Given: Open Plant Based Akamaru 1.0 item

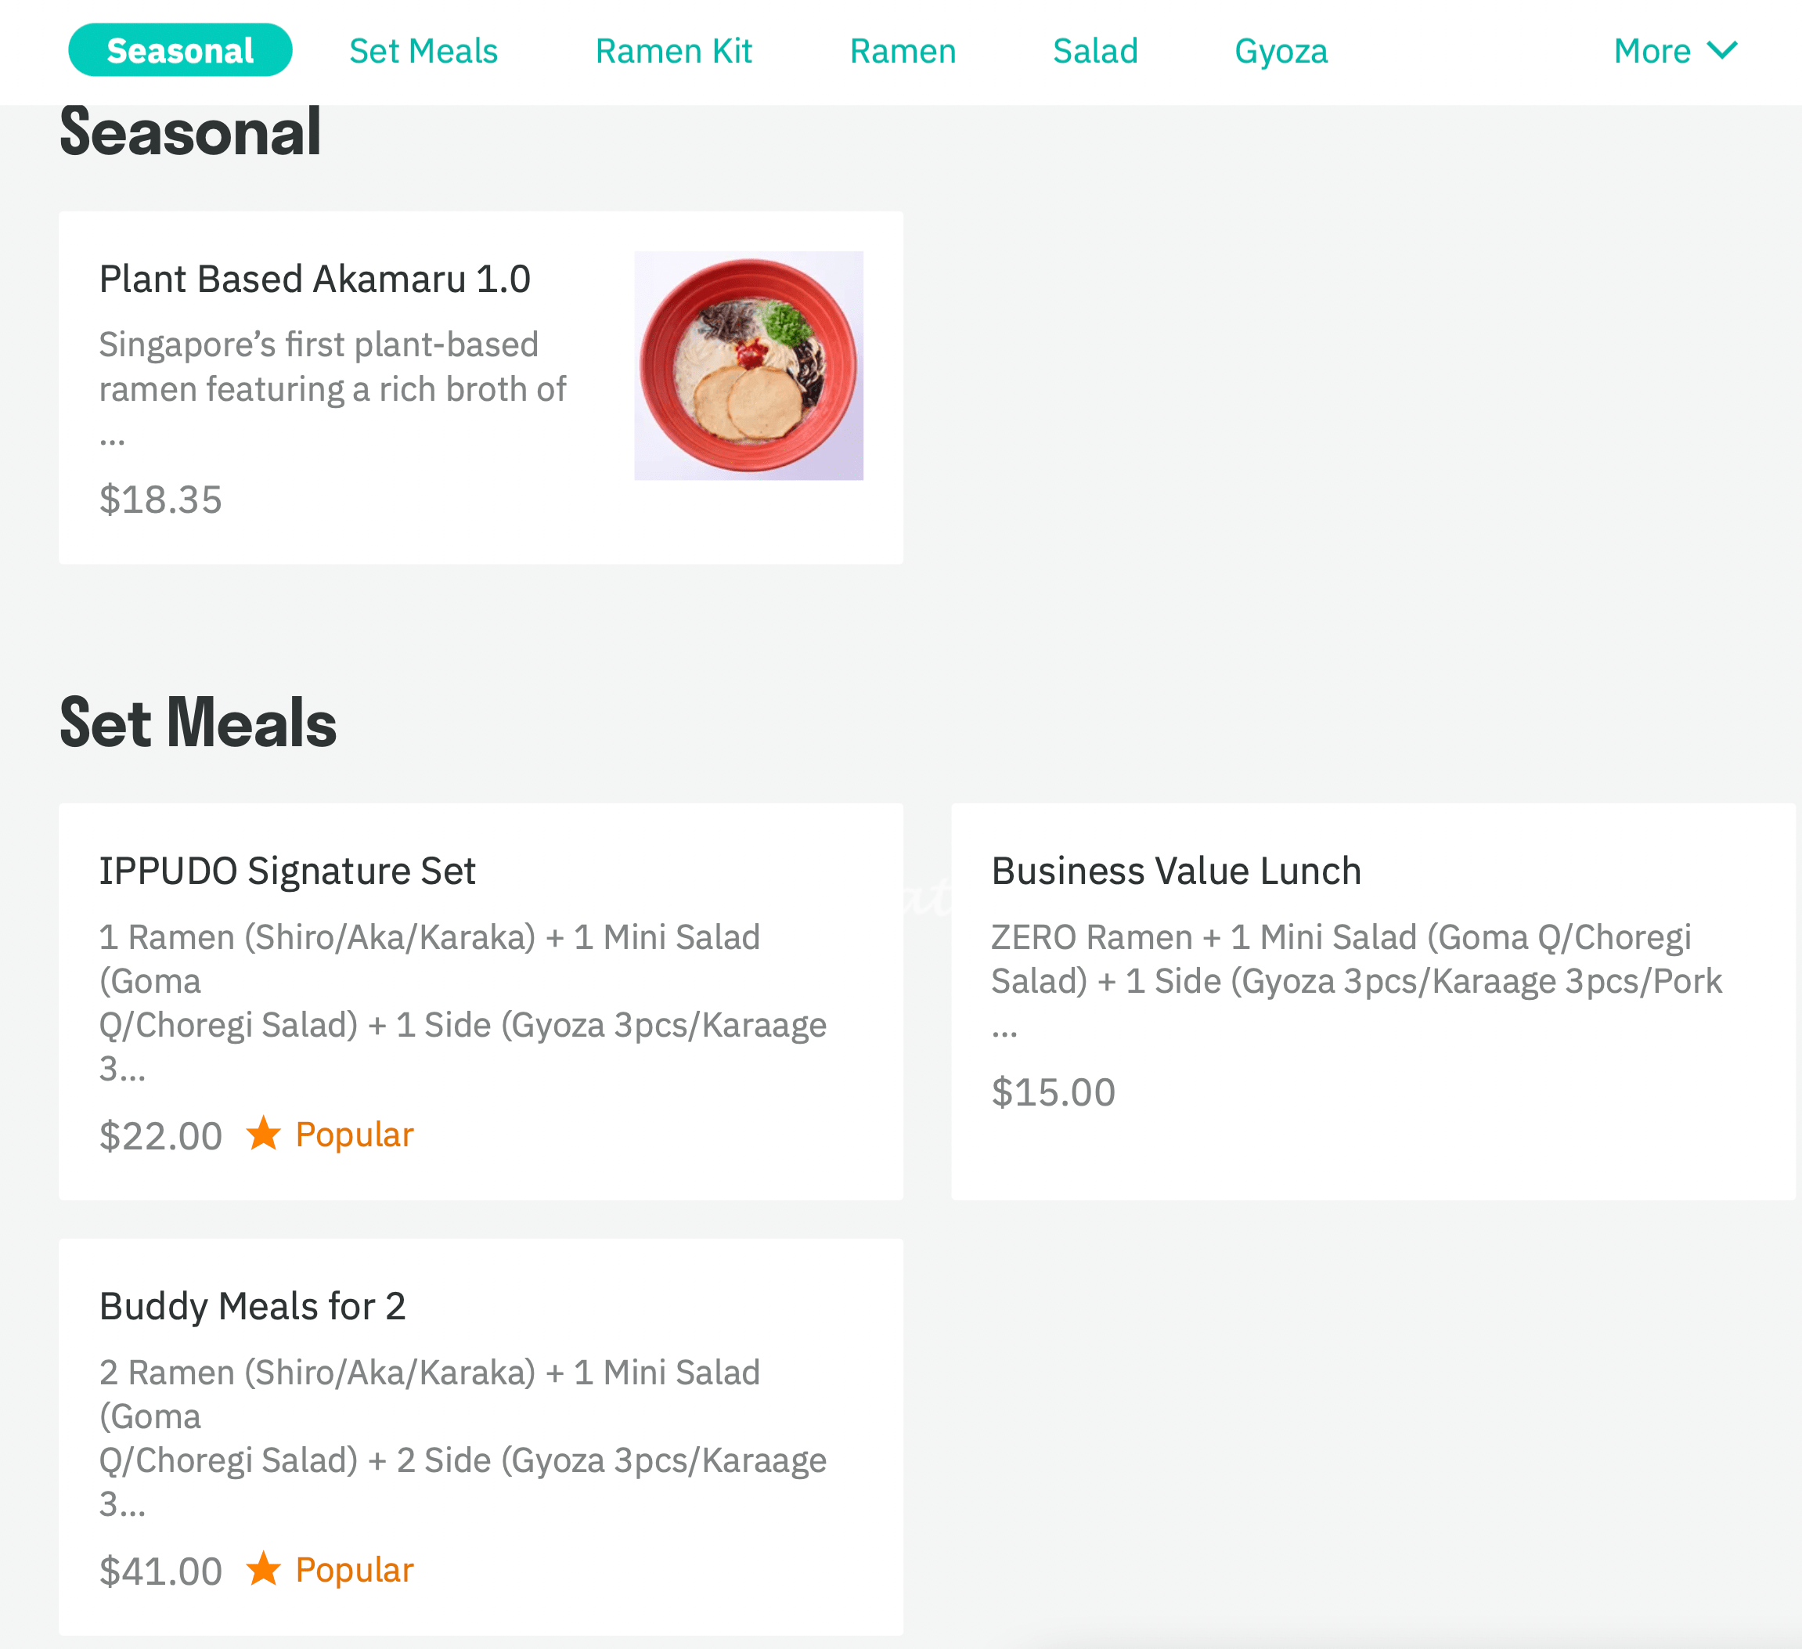Looking at the screenshot, I should tap(481, 388).
